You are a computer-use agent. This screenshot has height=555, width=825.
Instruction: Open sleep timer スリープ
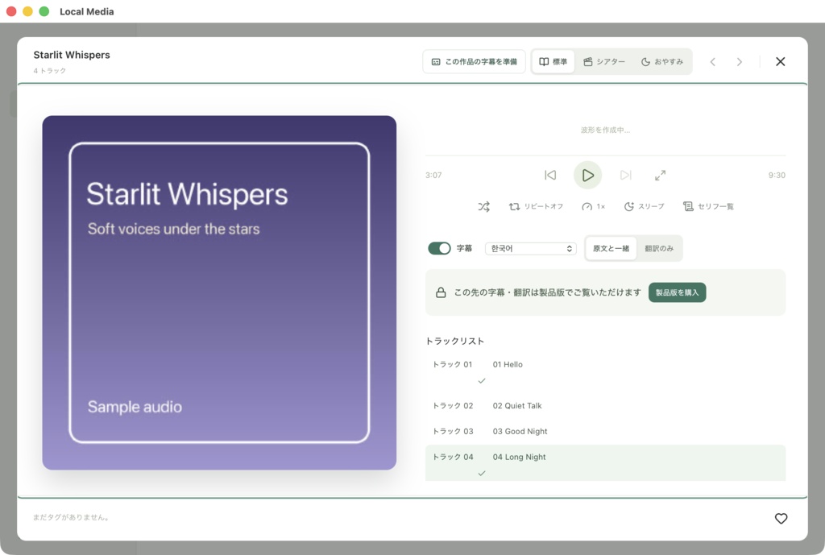(644, 207)
